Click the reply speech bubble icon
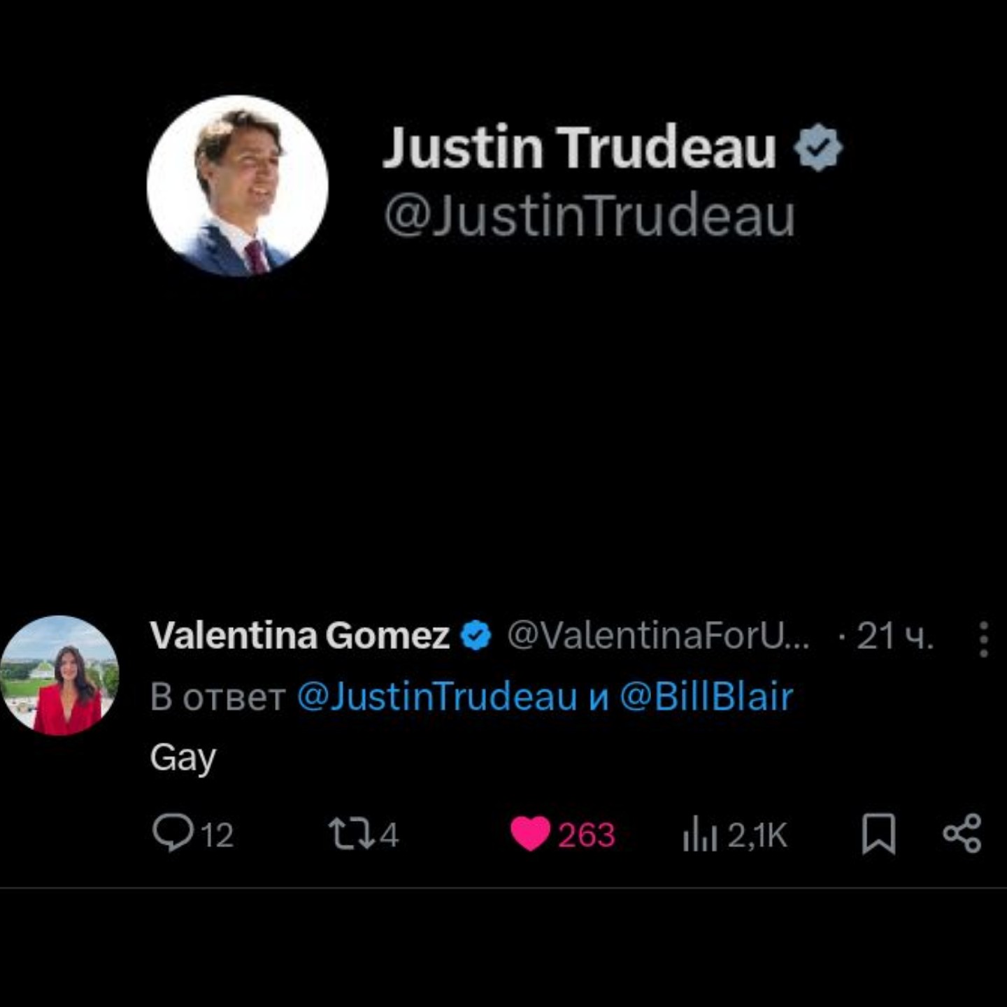The height and width of the screenshot is (1007, 1007). tap(172, 833)
